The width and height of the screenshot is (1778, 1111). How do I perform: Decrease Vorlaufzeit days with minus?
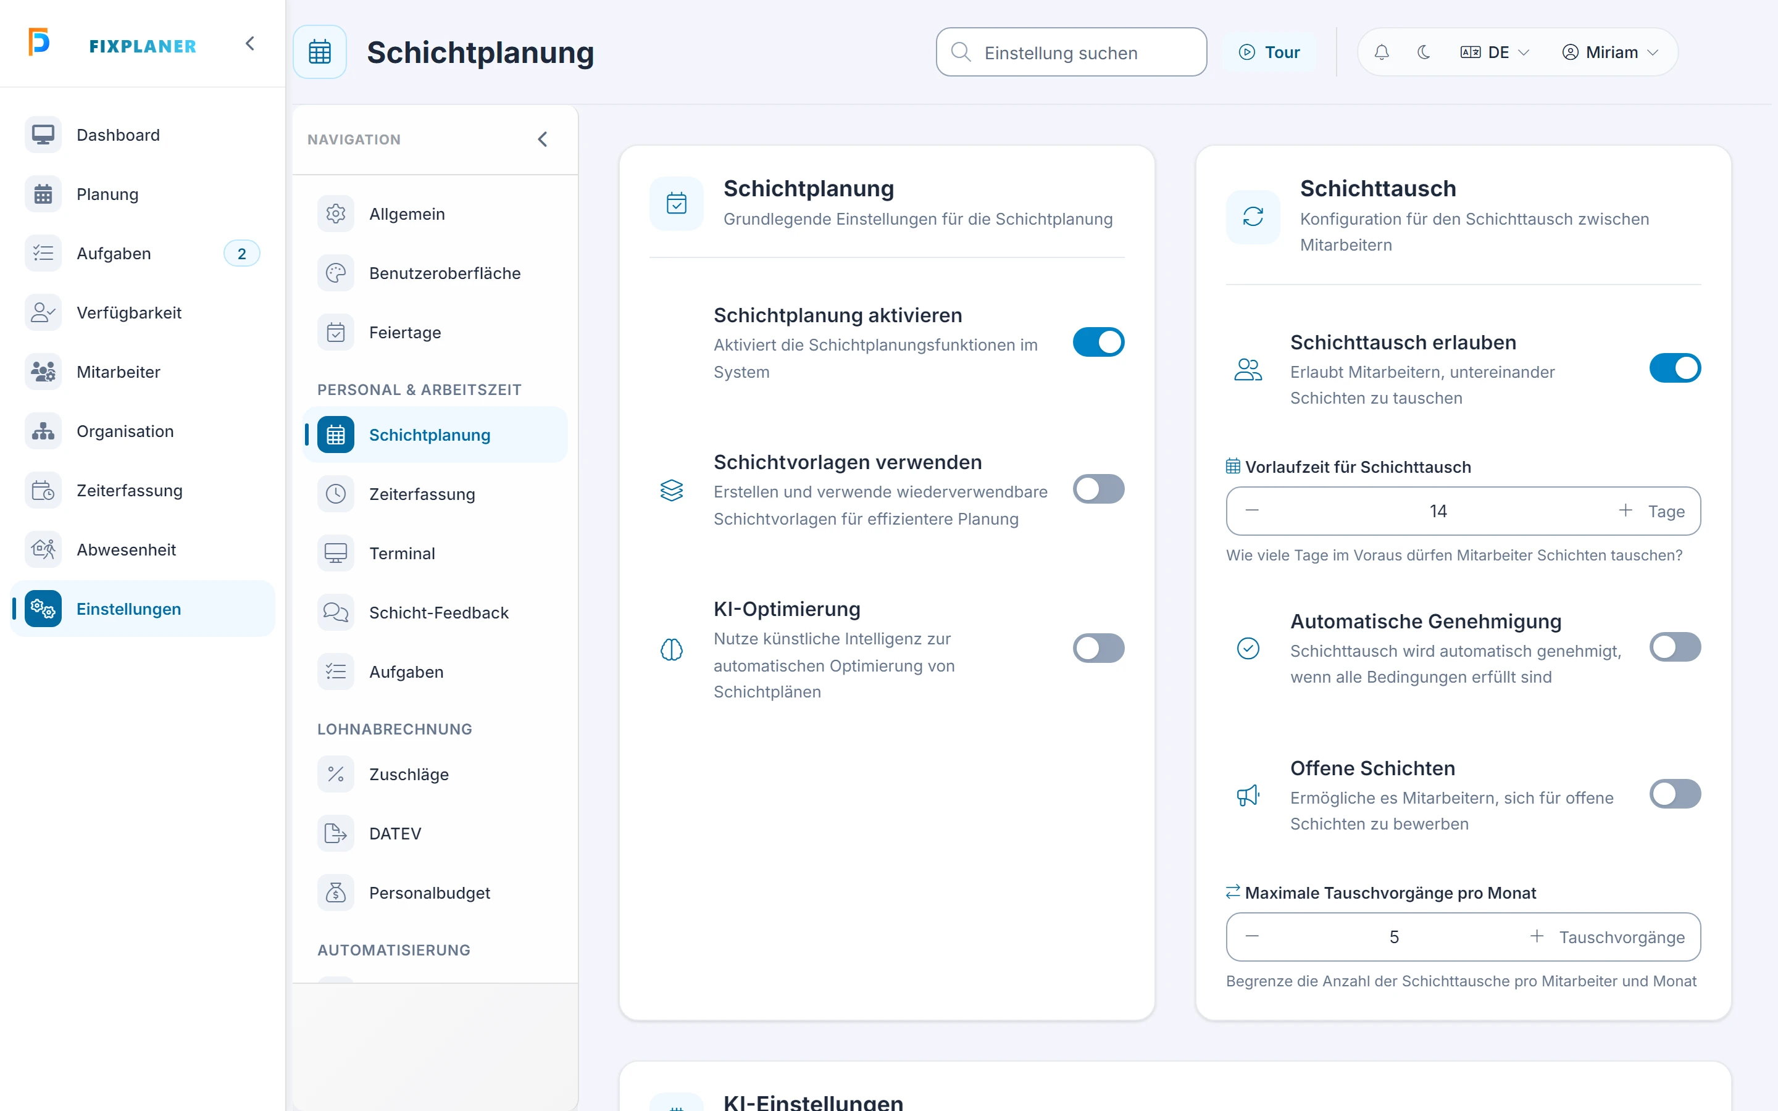point(1253,510)
